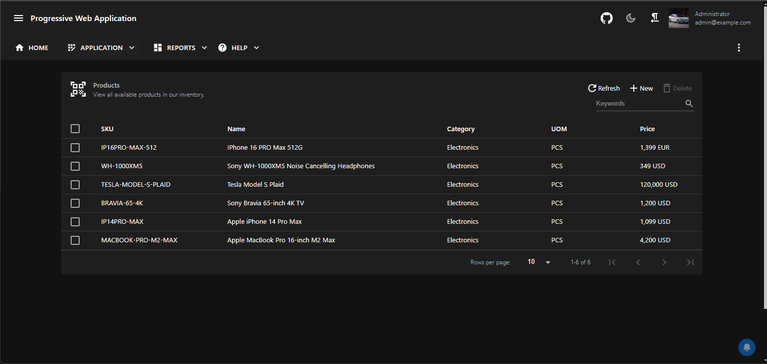
Task: Click the '4,200 USD' price cell
Action: [x=655, y=240]
